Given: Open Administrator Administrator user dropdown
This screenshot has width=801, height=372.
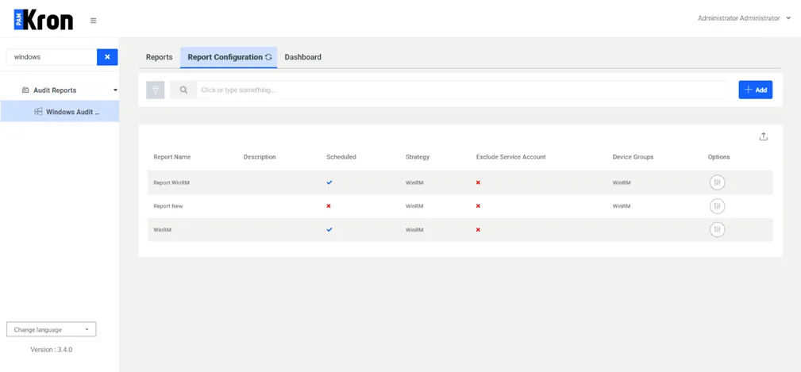Looking at the screenshot, I should 744,18.
